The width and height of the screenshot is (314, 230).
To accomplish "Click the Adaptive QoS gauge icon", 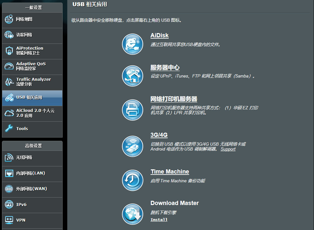I will click(9, 66).
